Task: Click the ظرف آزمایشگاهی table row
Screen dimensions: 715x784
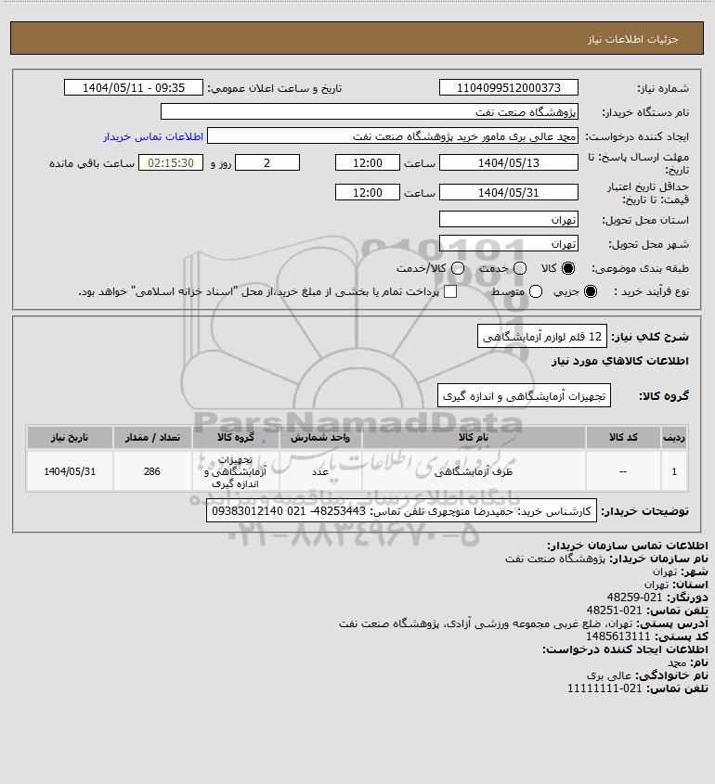Action: pyautogui.click(x=357, y=471)
